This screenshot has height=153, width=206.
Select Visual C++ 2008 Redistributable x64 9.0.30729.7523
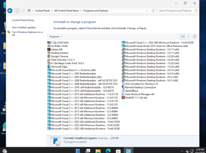click(x=82, y=80)
